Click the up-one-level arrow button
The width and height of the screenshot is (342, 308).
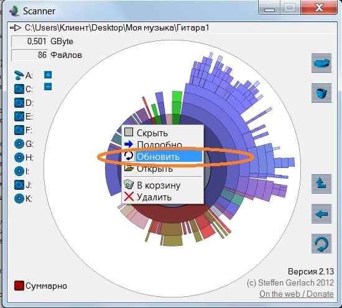click(x=321, y=184)
